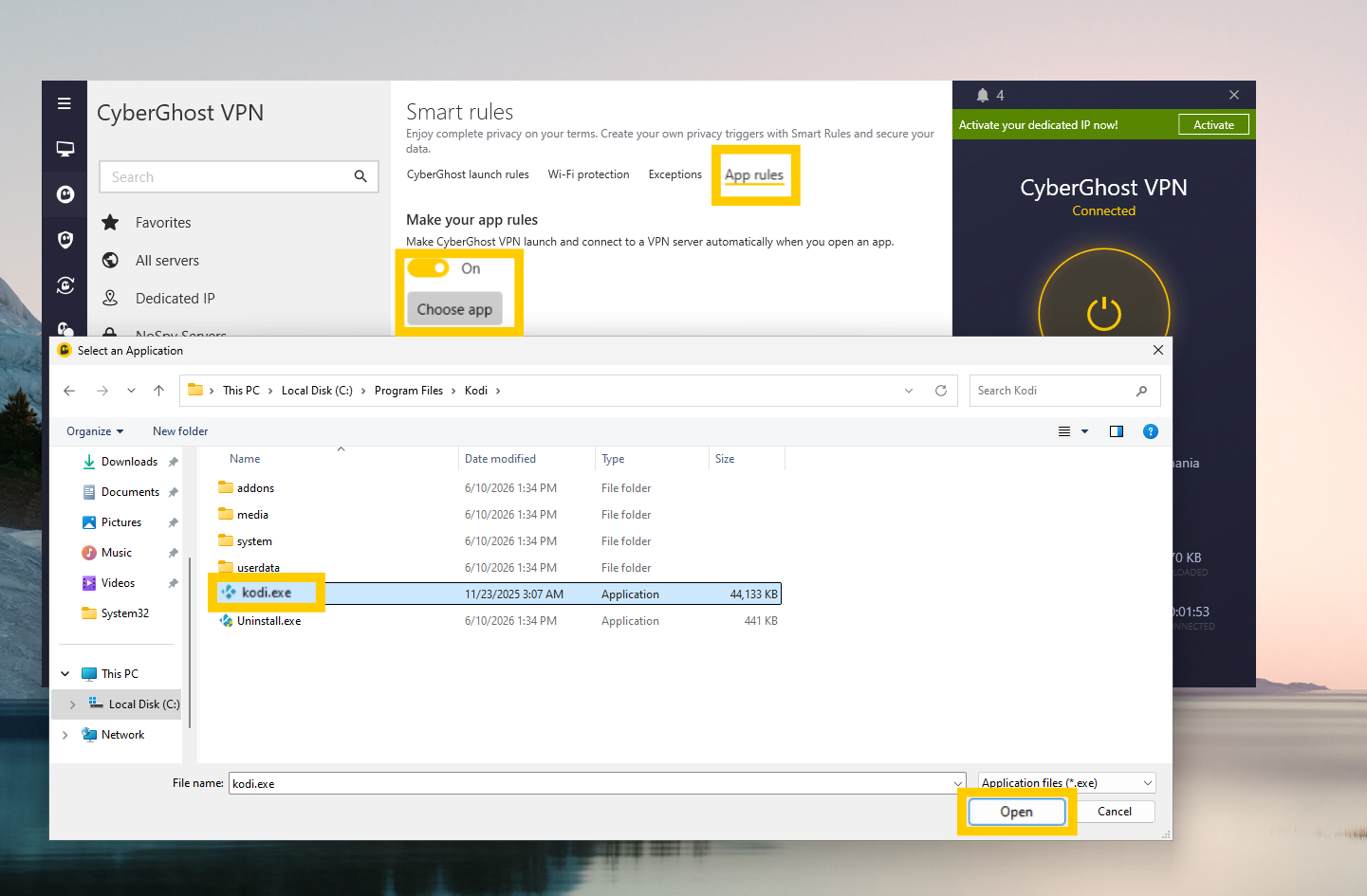
Task: Click Program Files in breadcrumb
Action: click(x=409, y=391)
